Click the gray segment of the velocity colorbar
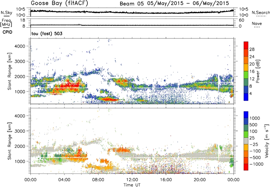Image resolution: width=270 pixels, height=187 pixels. point(246,141)
